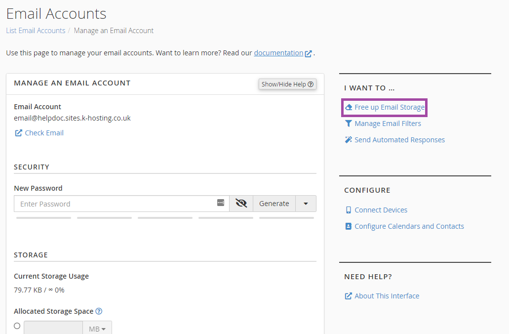Click the help icon next to Allocated Storage Space
The image size is (509, 334).
point(99,311)
